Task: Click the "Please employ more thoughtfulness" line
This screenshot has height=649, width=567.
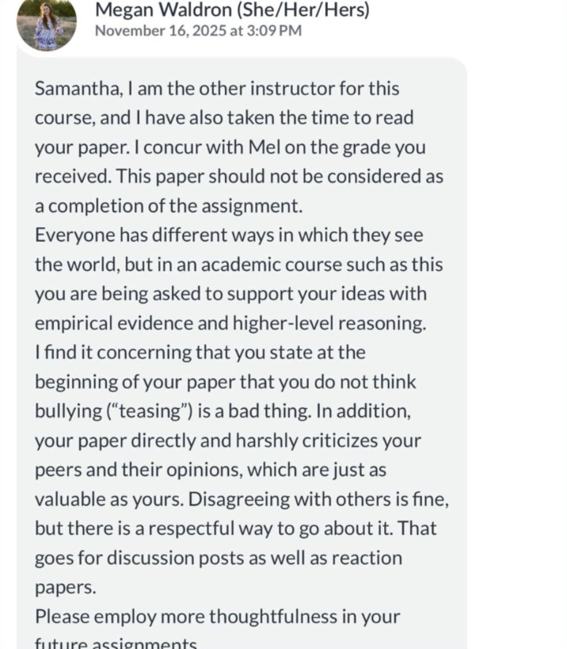Action: pos(217,617)
